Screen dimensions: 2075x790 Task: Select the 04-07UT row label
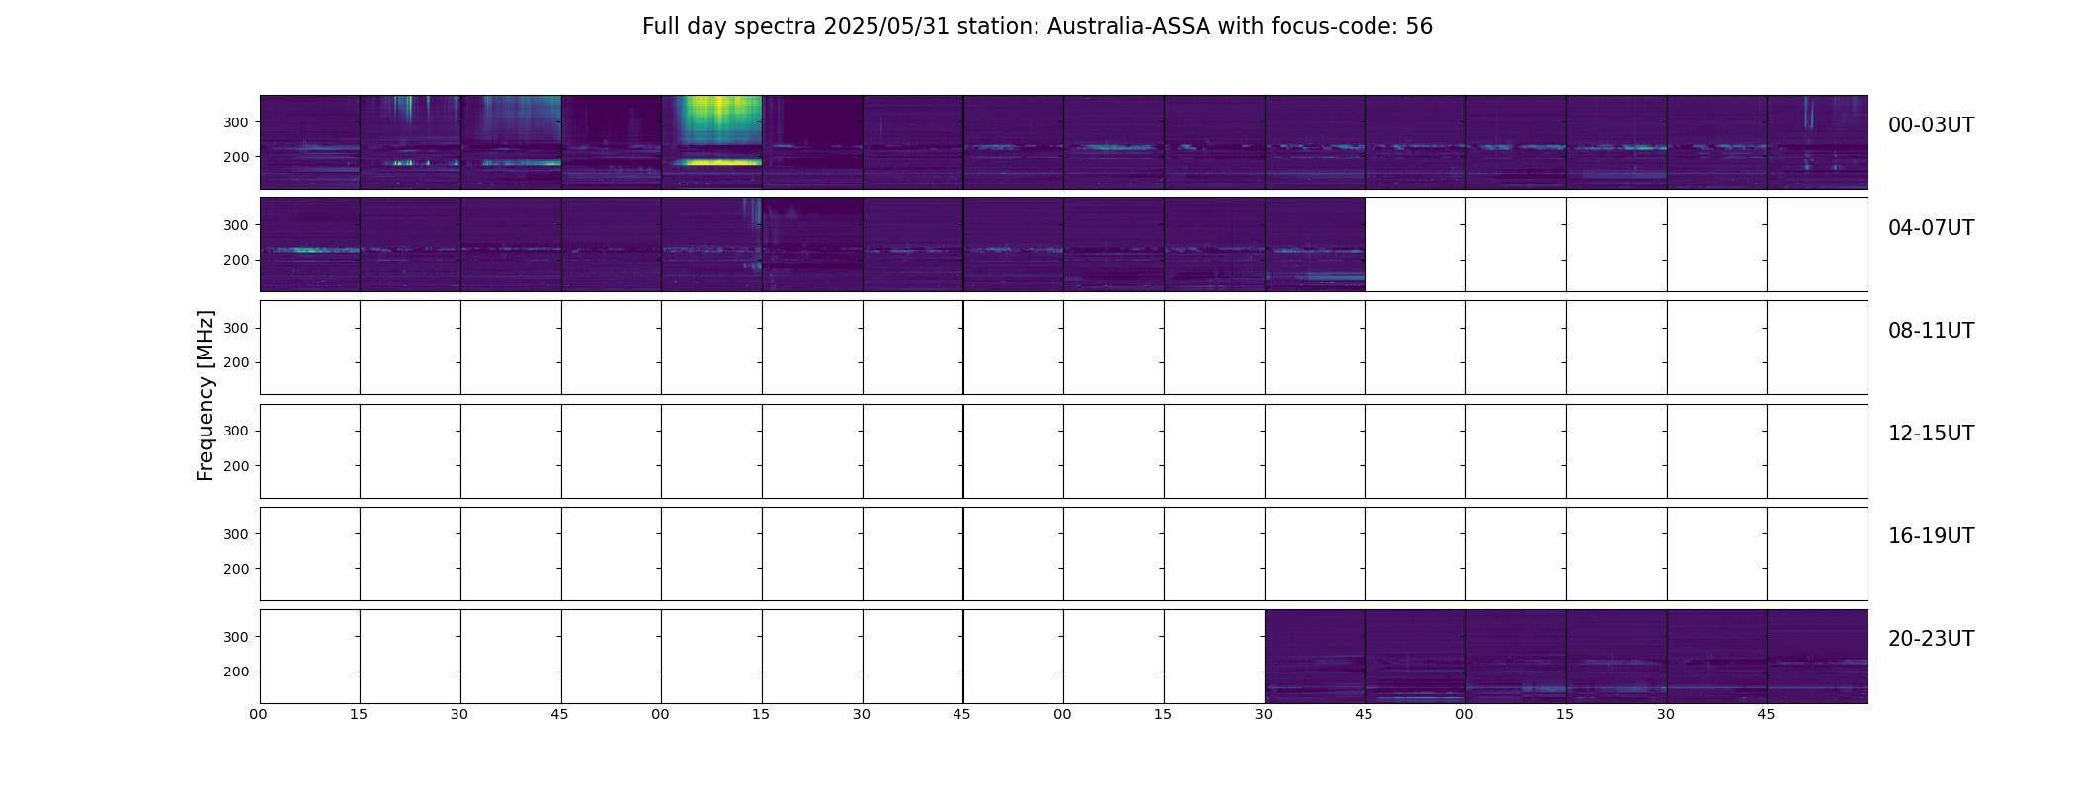1931,228
